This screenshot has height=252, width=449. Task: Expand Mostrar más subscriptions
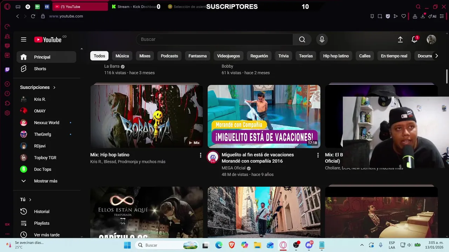click(46, 181)
